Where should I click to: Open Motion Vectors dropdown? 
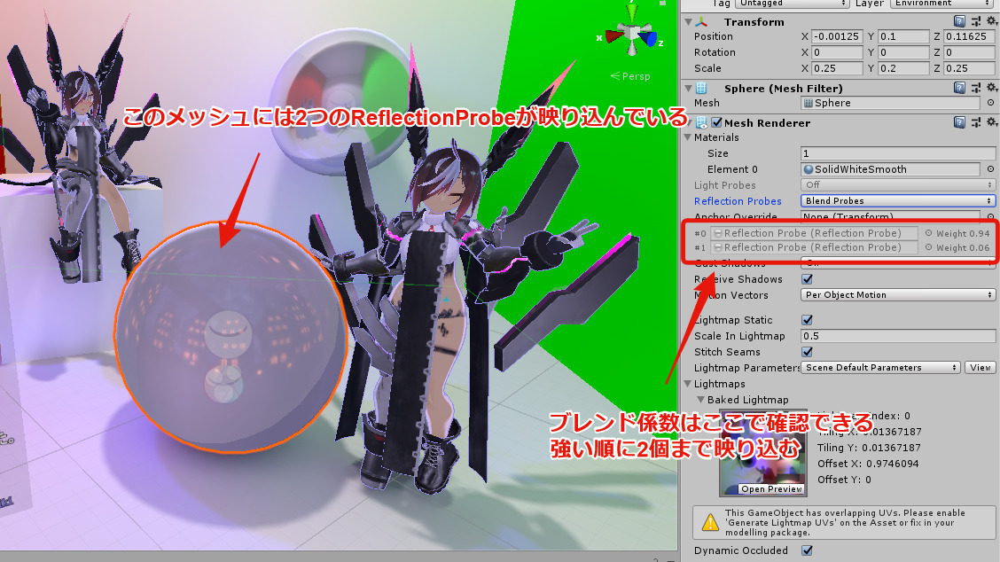(x=898, y=295)
